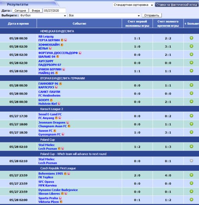Viewport: 199px width, 205px height.
Task: Open plus icon in Poland Cup 1:3 row
Action: tap(191, 146)
